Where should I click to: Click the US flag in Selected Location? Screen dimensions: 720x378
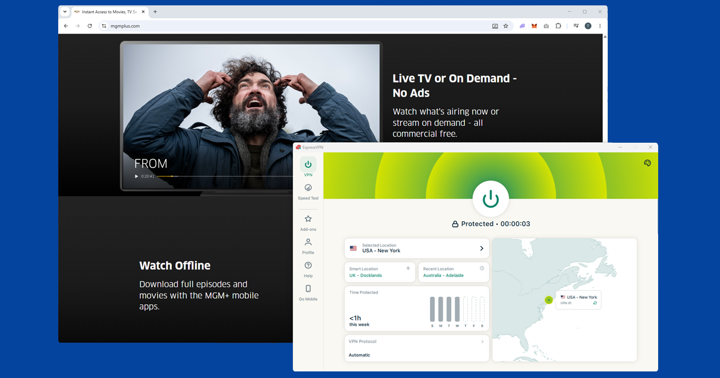pyautogui.click(x=353, y=248)
